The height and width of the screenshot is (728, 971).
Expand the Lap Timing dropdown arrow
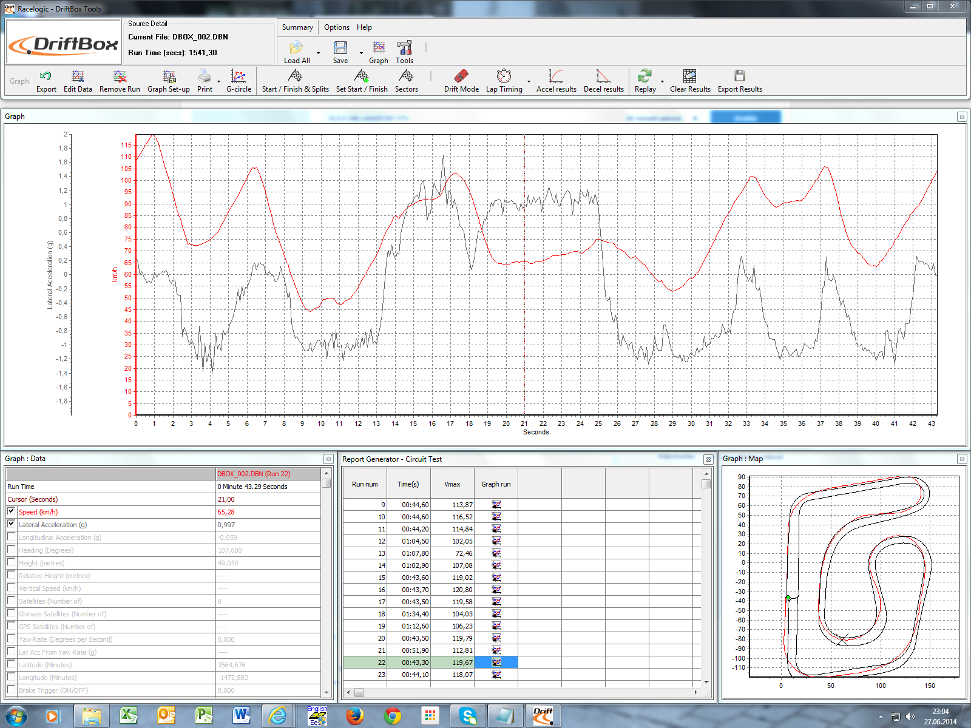[x=529, y=81]
